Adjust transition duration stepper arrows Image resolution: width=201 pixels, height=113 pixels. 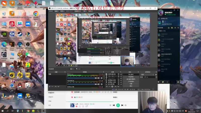156,77
